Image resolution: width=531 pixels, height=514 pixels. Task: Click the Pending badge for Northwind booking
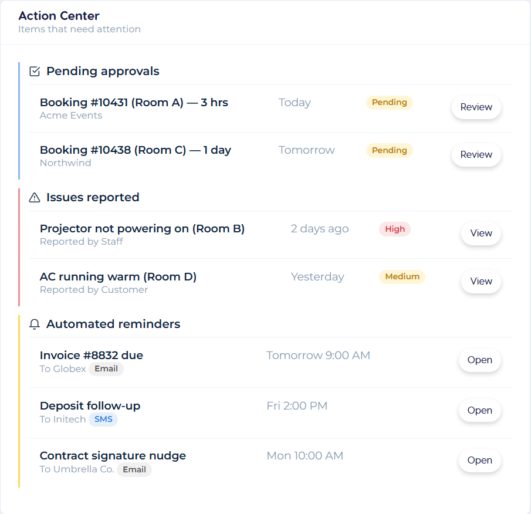pyautogui.click(x=389, y=150)
